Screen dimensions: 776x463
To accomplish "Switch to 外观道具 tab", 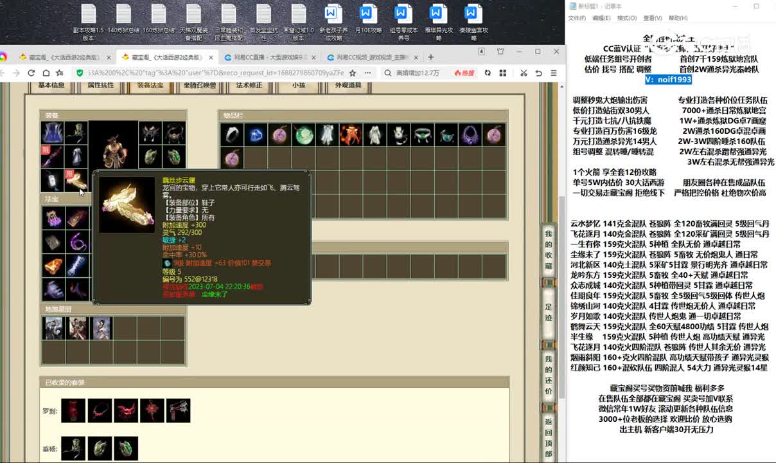I will pos(348,86).
